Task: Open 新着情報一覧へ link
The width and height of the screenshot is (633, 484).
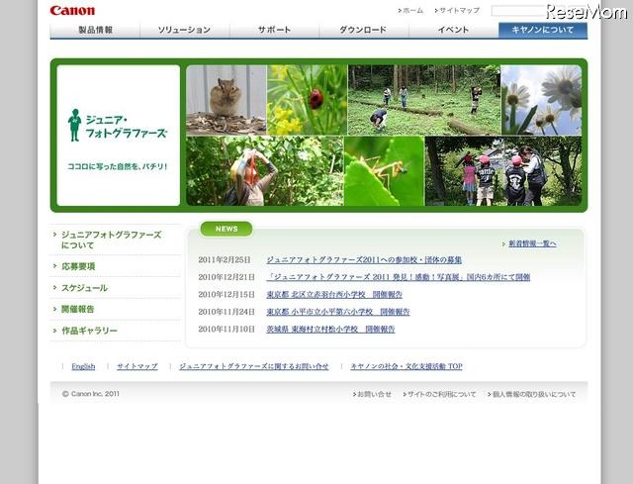Action: point(532,243)
